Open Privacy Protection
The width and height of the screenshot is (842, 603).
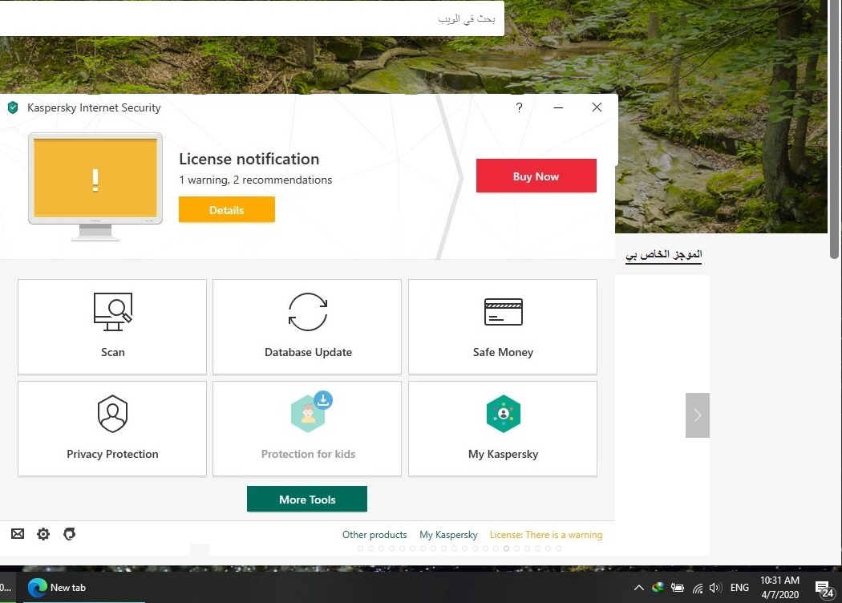[x=112, y=428]
